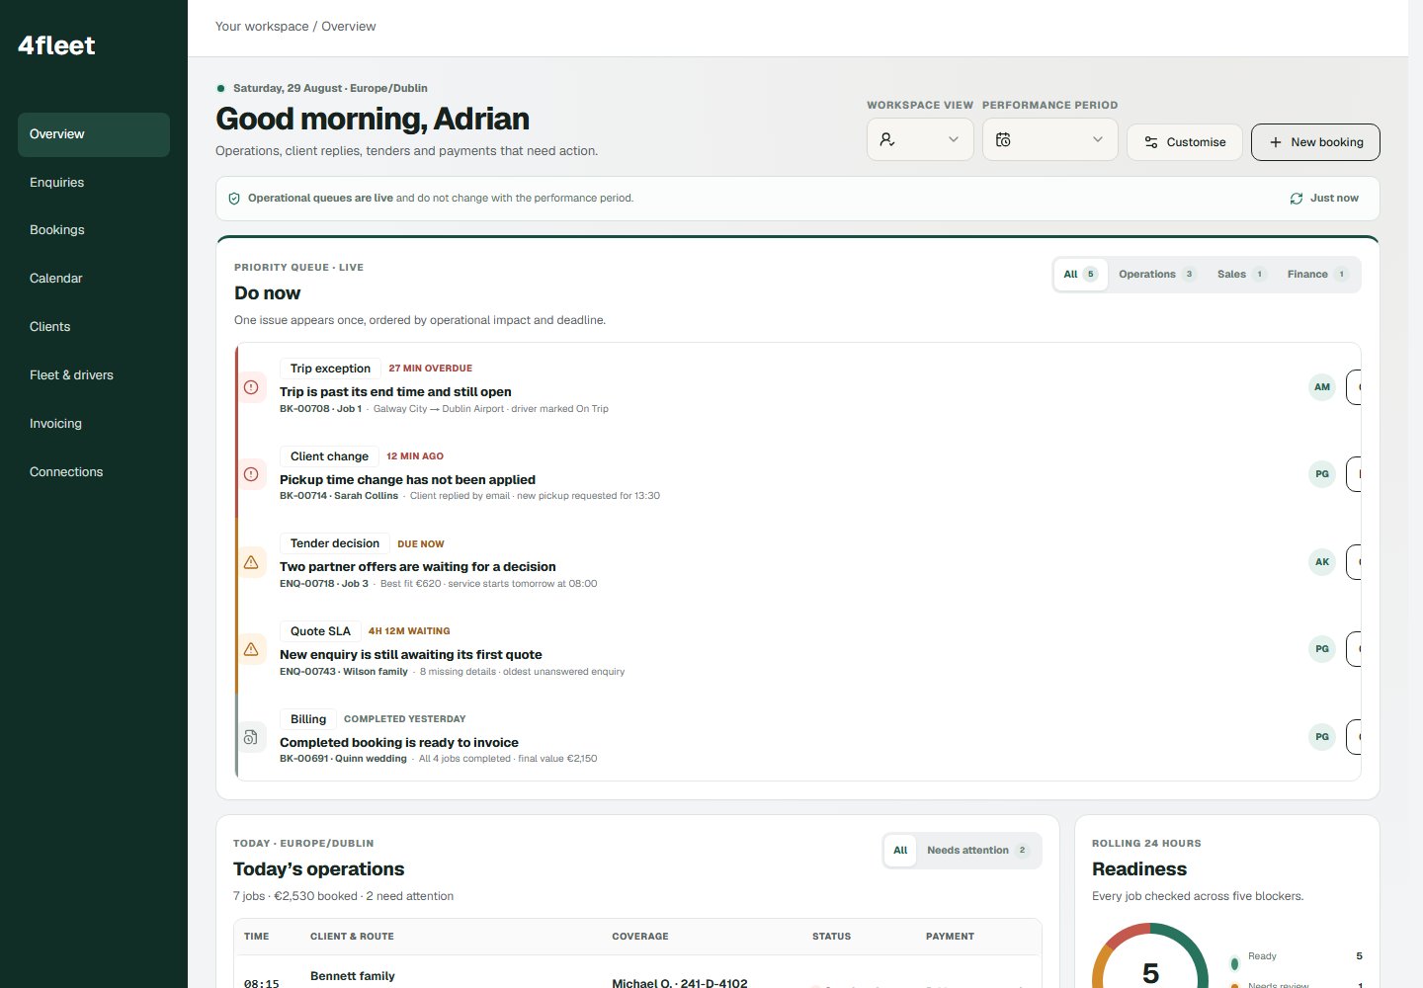Click the PG avatar on Billing row
The height and width of the screenshot is (988, 1423).
(1322, 737)
